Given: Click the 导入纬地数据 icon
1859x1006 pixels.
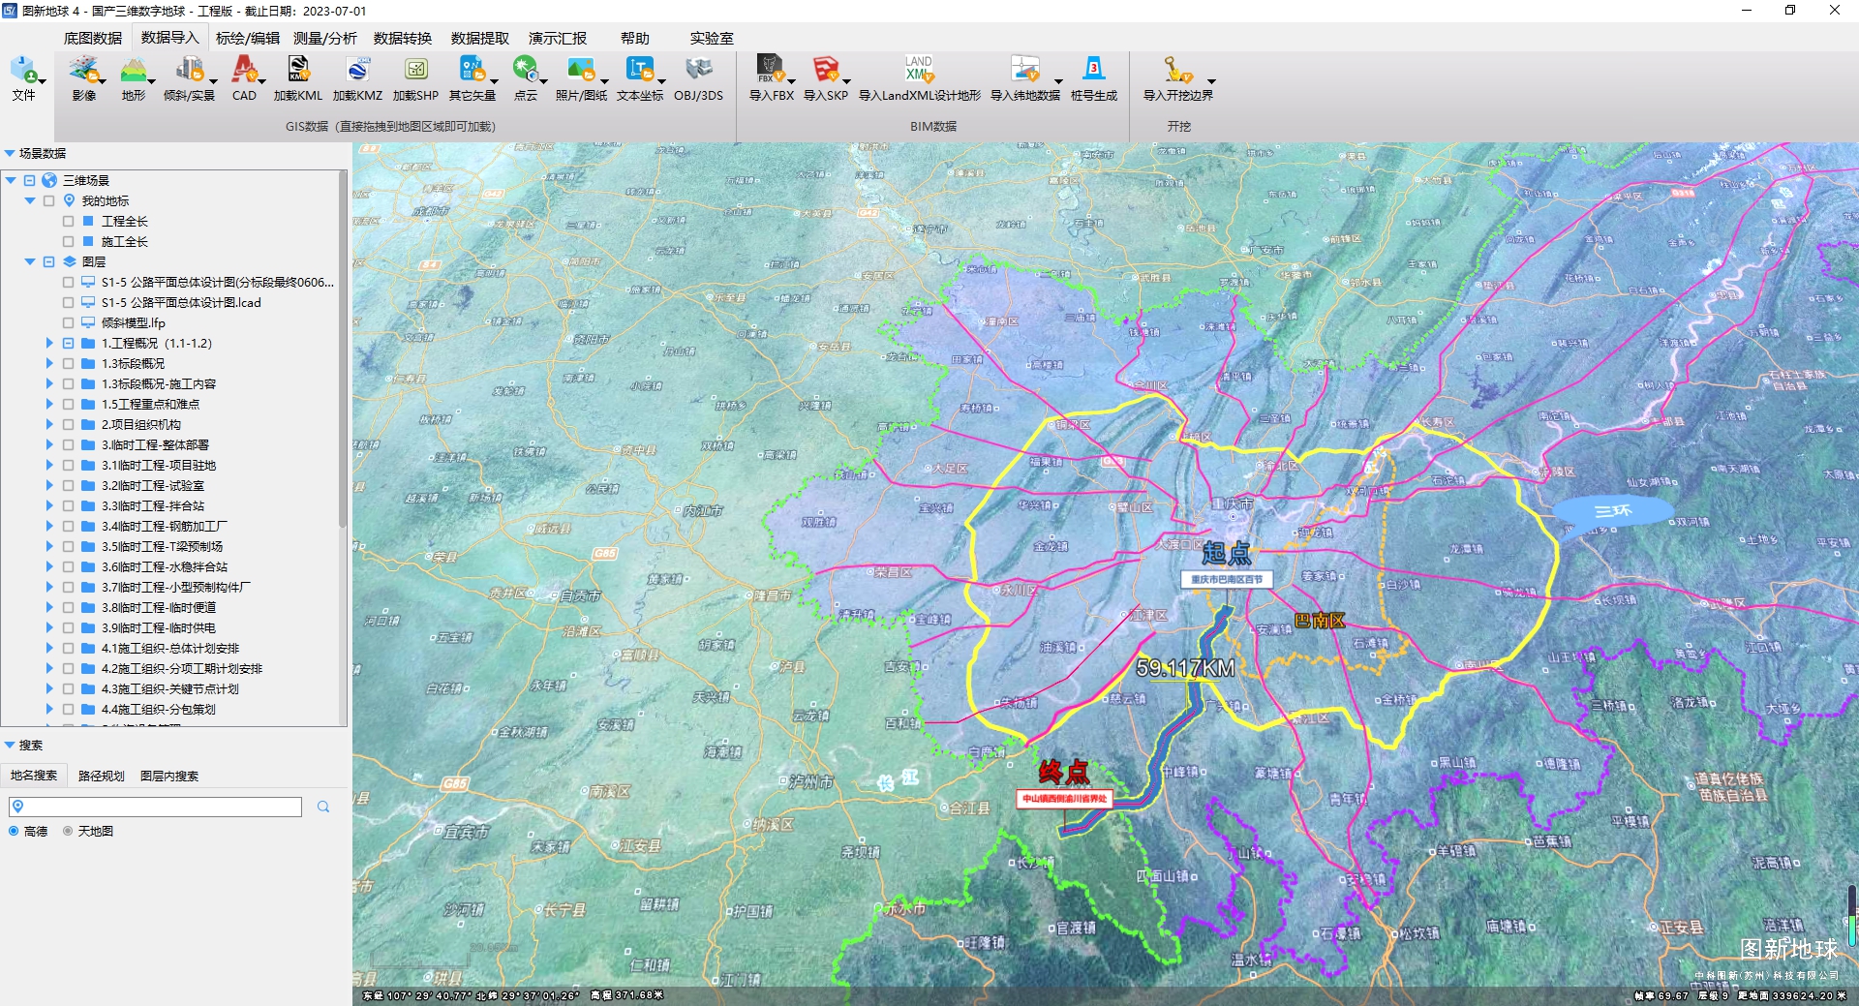Looking at the screenshot, I should click(x=1025, y=71).
